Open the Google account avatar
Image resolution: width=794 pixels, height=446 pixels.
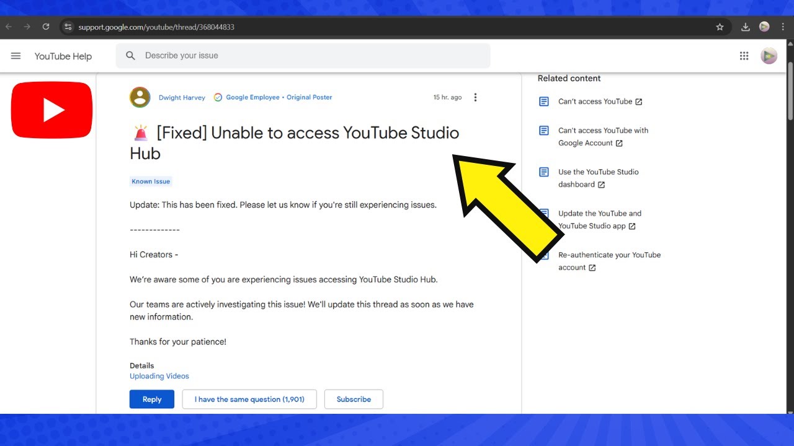point(769,56)
